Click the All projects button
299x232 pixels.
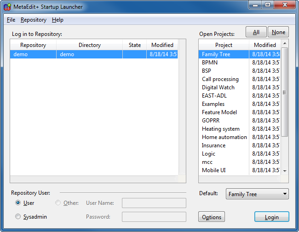pos(256,32)
